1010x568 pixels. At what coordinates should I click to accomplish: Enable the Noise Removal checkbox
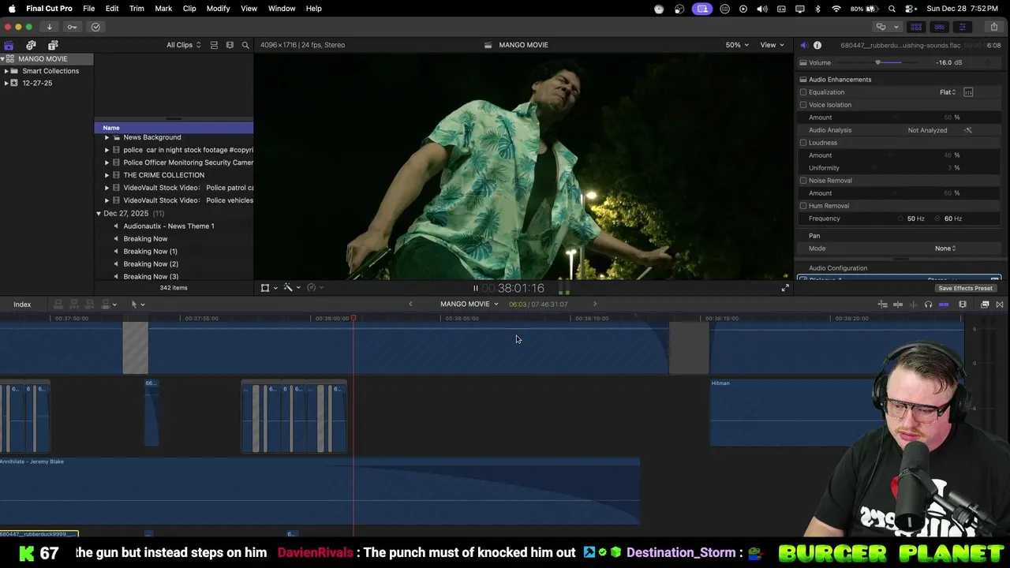pos(803,181)
